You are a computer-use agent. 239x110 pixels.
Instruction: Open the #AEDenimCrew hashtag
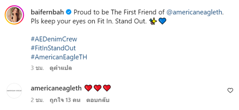[54, 39]
